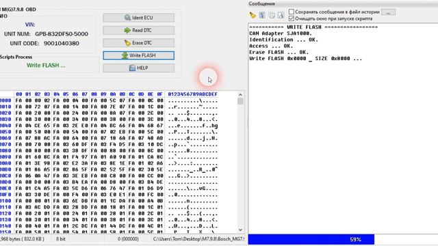Clear messages with the broom icon
The width and height of the screenshot is (438, 246).
[x=253, y=15]
